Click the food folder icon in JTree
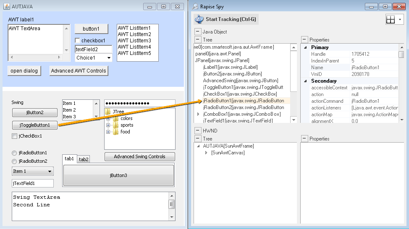The height and width of the screenshot is (229, 409). coord(116,132)
